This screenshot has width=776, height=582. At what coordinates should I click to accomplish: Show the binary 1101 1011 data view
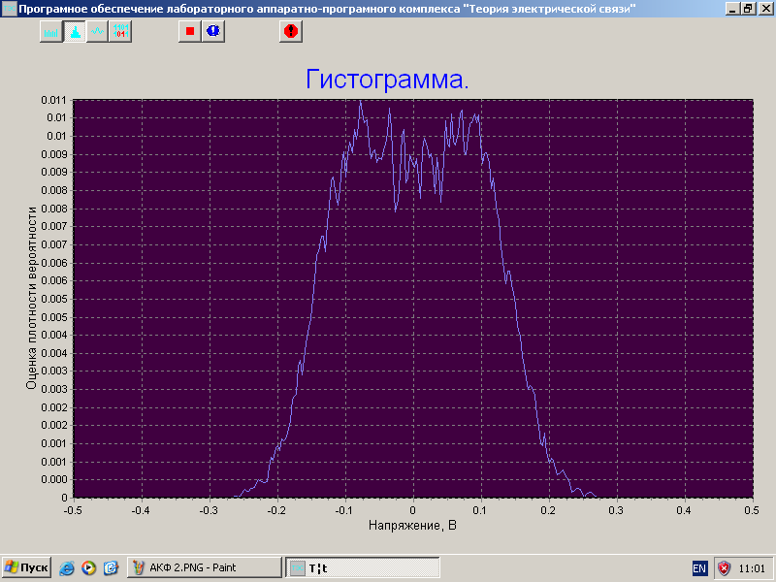(120, 32)
